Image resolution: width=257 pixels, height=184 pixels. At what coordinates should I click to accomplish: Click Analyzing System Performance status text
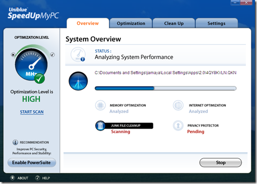click(134, 57)
